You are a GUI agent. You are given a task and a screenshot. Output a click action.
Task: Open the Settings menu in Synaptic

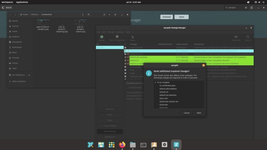(120, 32)
